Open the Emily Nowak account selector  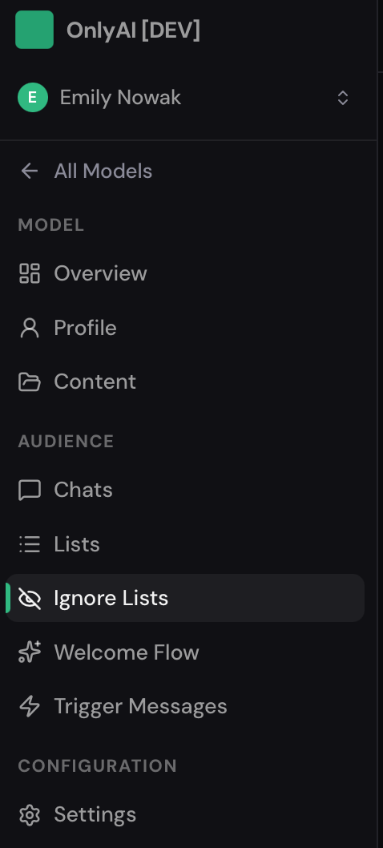click(x=184, y=98)
